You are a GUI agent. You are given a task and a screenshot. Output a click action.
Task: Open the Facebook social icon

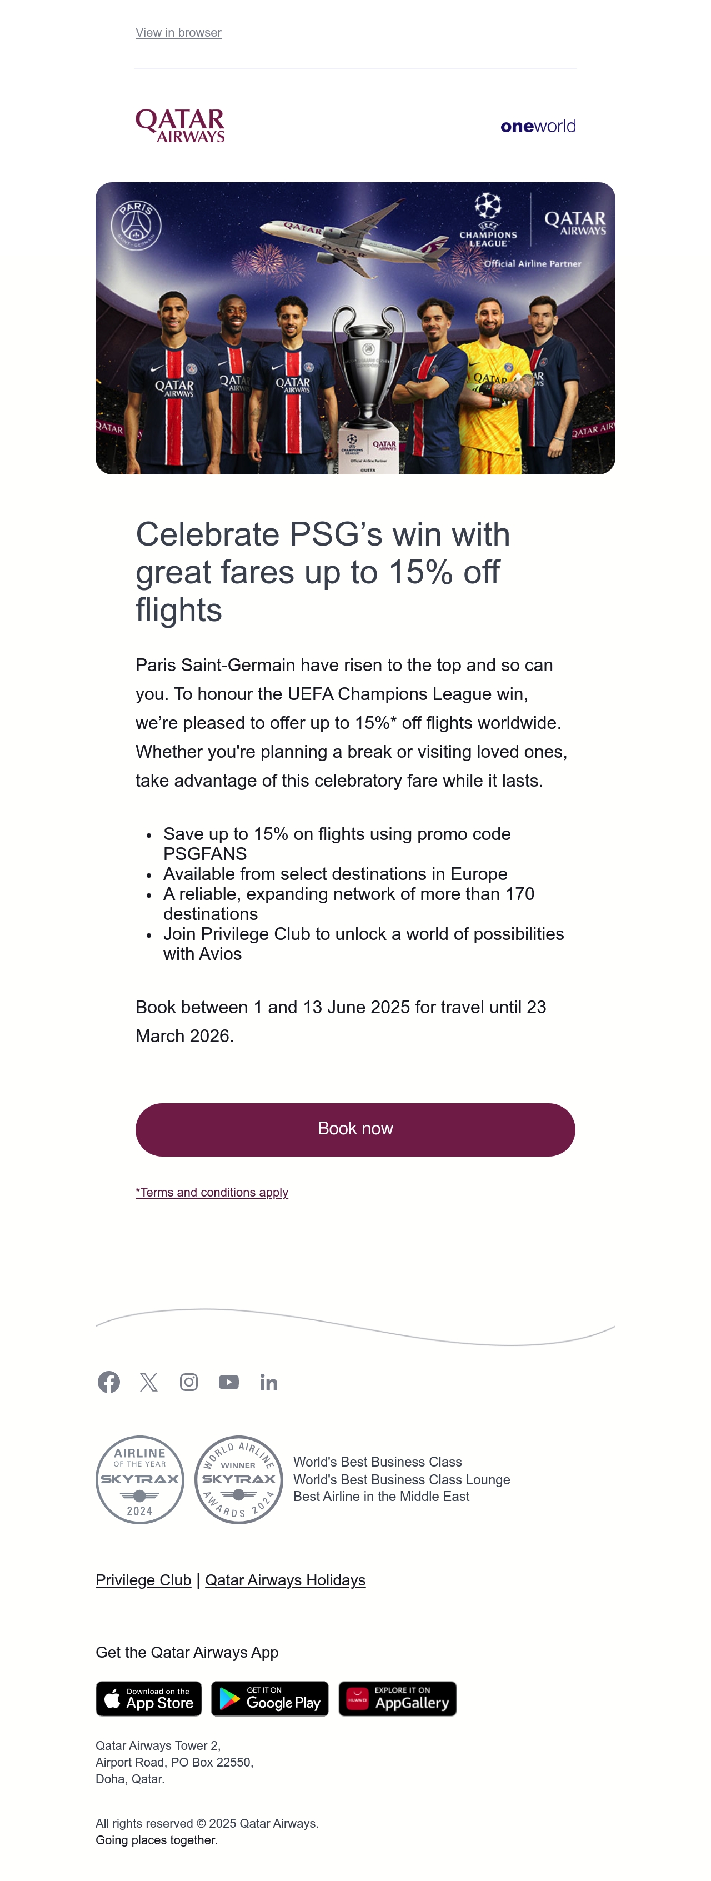click(x=109, y=1382)
